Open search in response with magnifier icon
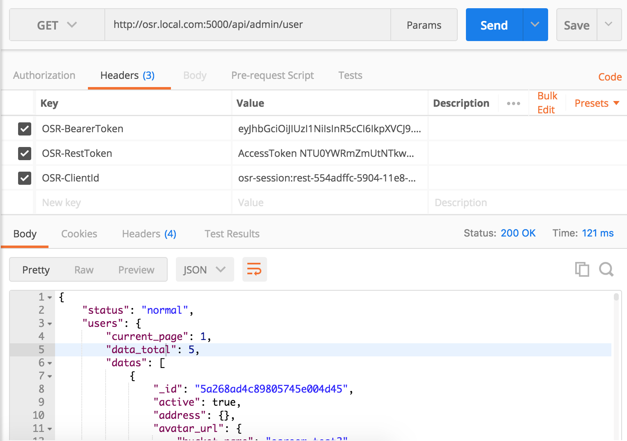Image resolution: width=627 pixels, height=441 pixels. click(x=606, y=269)
